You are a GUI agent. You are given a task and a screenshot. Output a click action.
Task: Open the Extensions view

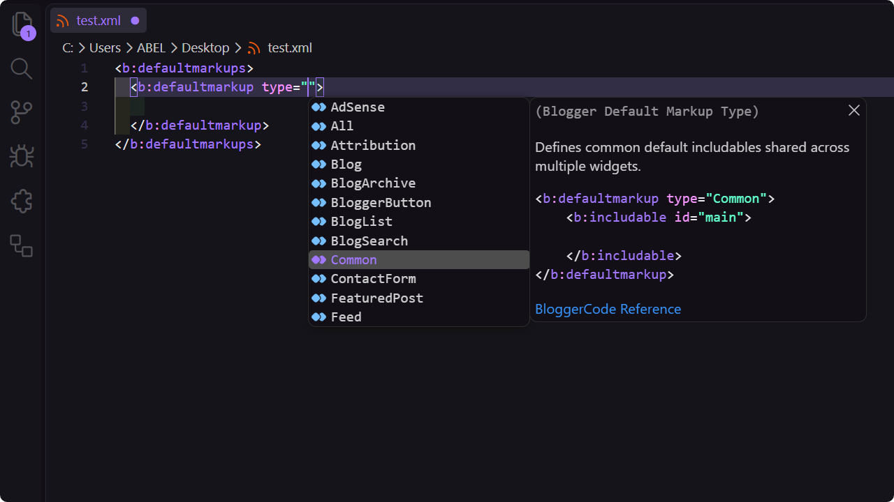click(x=22, y=201)
